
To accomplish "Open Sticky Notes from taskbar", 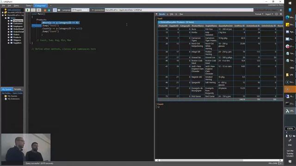I will [x=290, y=24].
